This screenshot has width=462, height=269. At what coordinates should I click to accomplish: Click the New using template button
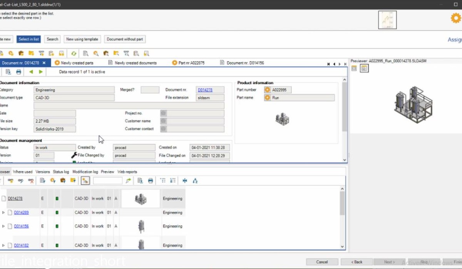coord(82,39)
